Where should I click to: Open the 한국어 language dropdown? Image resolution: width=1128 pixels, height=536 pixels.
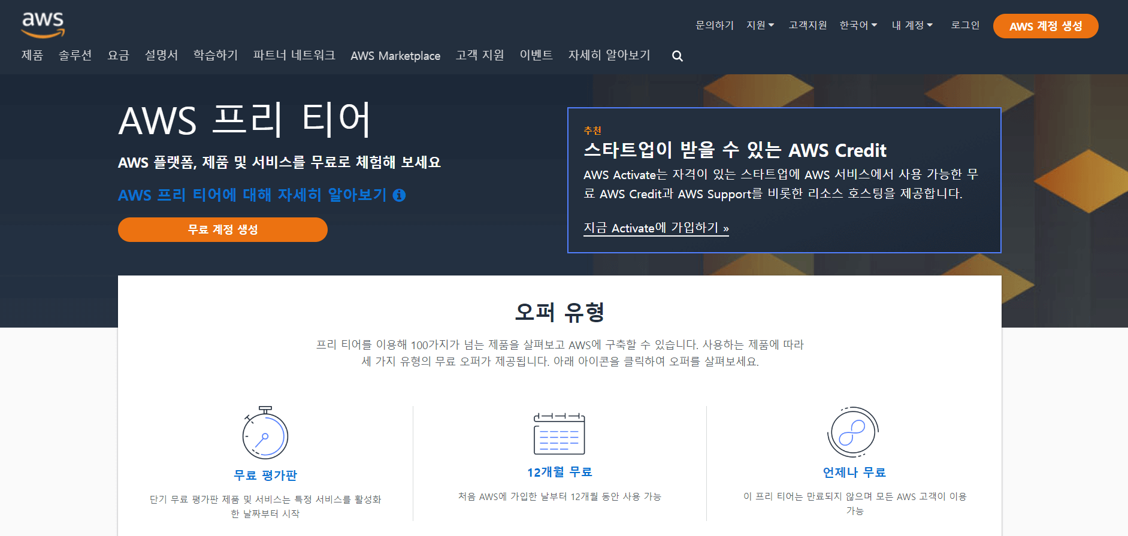click(x=858, y=25)
